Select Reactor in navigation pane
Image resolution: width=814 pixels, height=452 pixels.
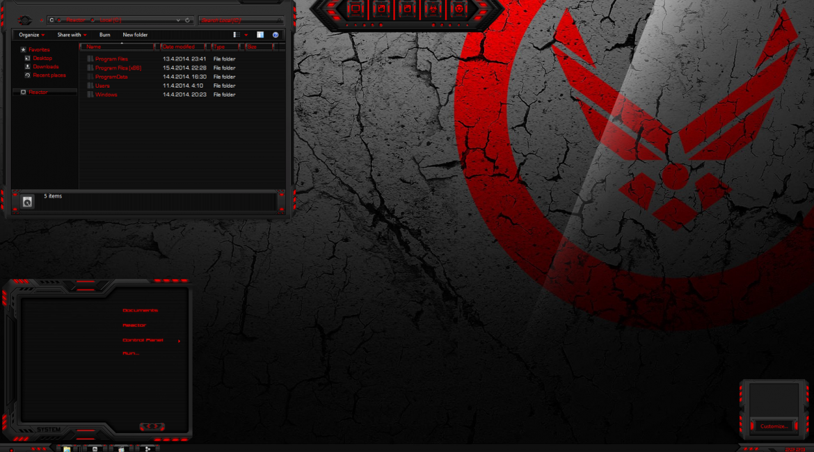pos(38,92)
